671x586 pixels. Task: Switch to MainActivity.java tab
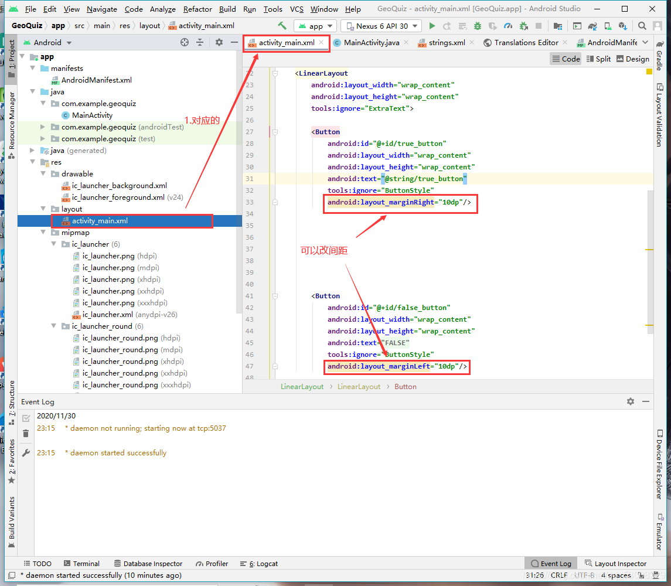tap(371, 42)
